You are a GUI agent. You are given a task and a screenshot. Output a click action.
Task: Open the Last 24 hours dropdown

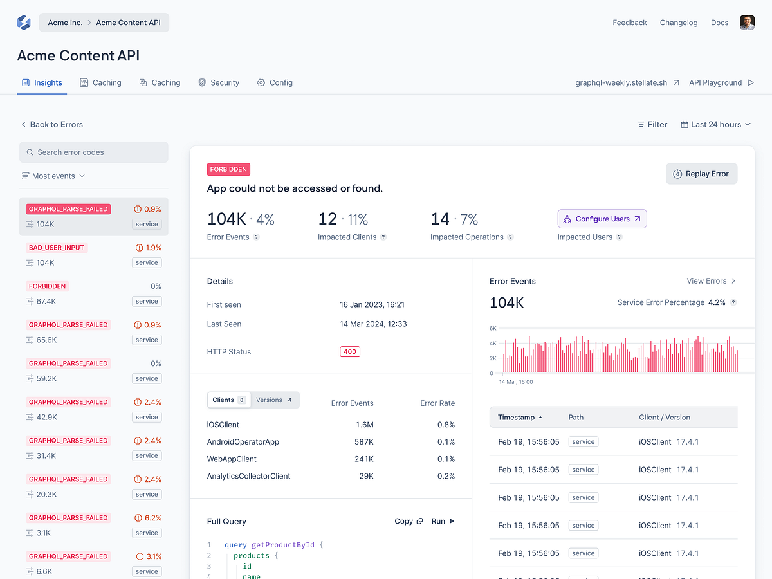(715, 124)
